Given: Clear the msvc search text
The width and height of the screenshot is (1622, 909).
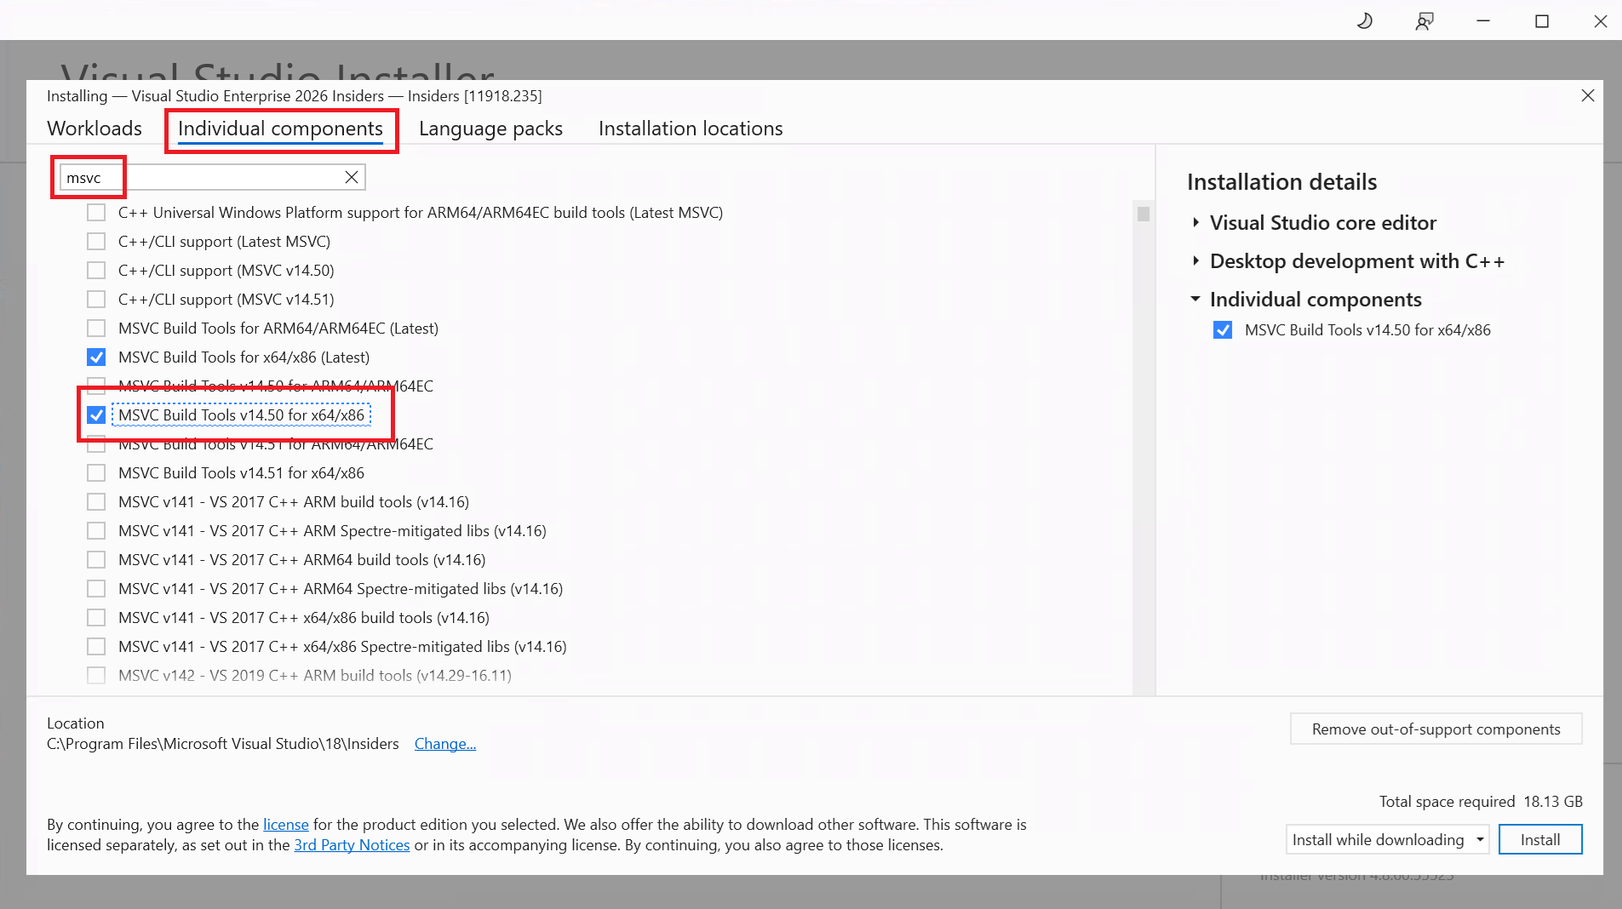Looking at the screenshot, I should click(x=351, y=177).
